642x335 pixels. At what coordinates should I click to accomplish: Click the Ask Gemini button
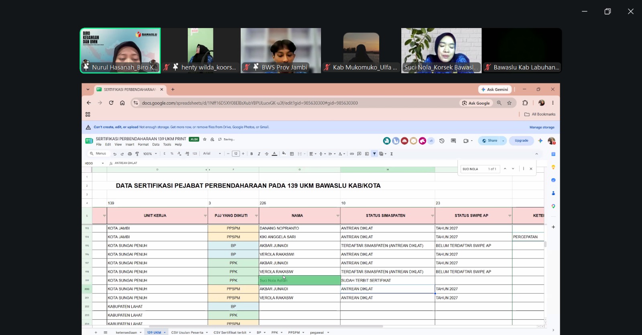coord(495,89)
